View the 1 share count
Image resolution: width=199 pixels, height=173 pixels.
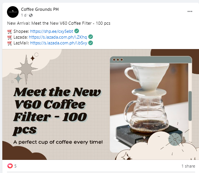click(x=188, y=166)
